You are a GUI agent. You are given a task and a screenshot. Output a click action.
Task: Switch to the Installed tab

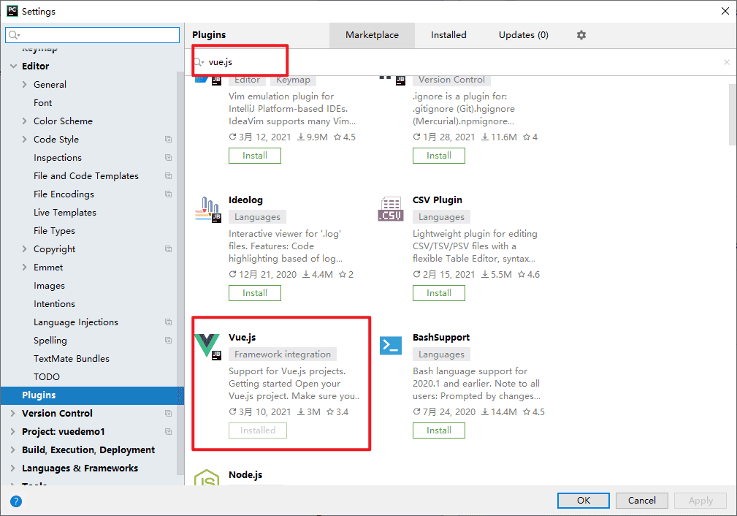click(448, 35)
